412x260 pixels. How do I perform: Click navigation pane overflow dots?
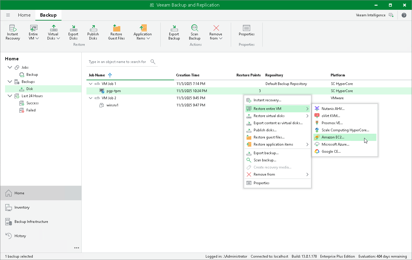[x=77, y=248]
